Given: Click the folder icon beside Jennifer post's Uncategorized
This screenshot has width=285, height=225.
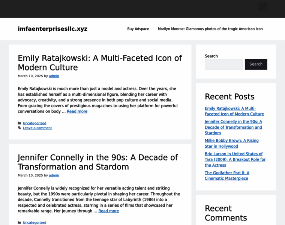Looking at the screenshot, I should coord(19,223).
